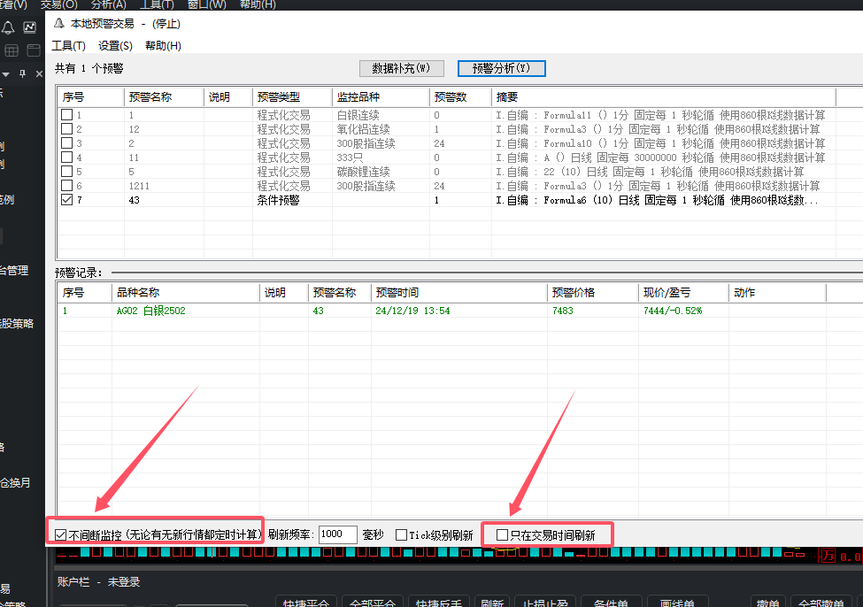Uncheck the 不间断监控 continuous monitoring checkbox
This screenshot has width=863, height=607.
coord(61,534)
